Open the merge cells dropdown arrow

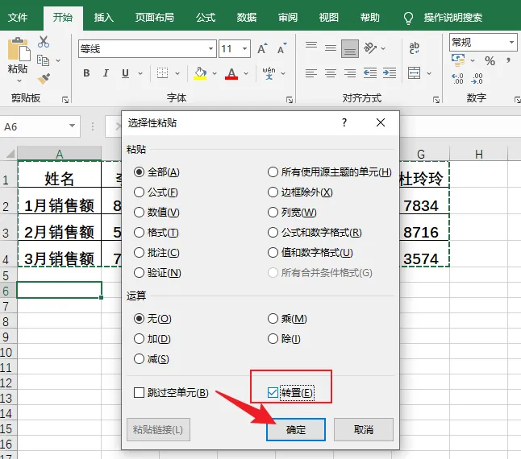click(429, 73)
